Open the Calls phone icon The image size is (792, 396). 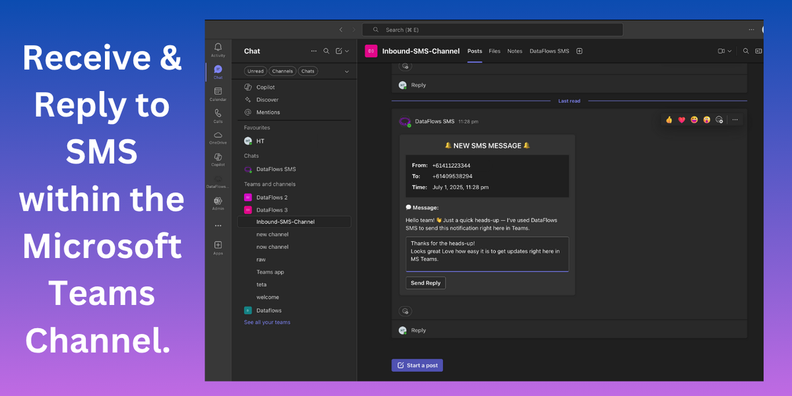[218, 115]
